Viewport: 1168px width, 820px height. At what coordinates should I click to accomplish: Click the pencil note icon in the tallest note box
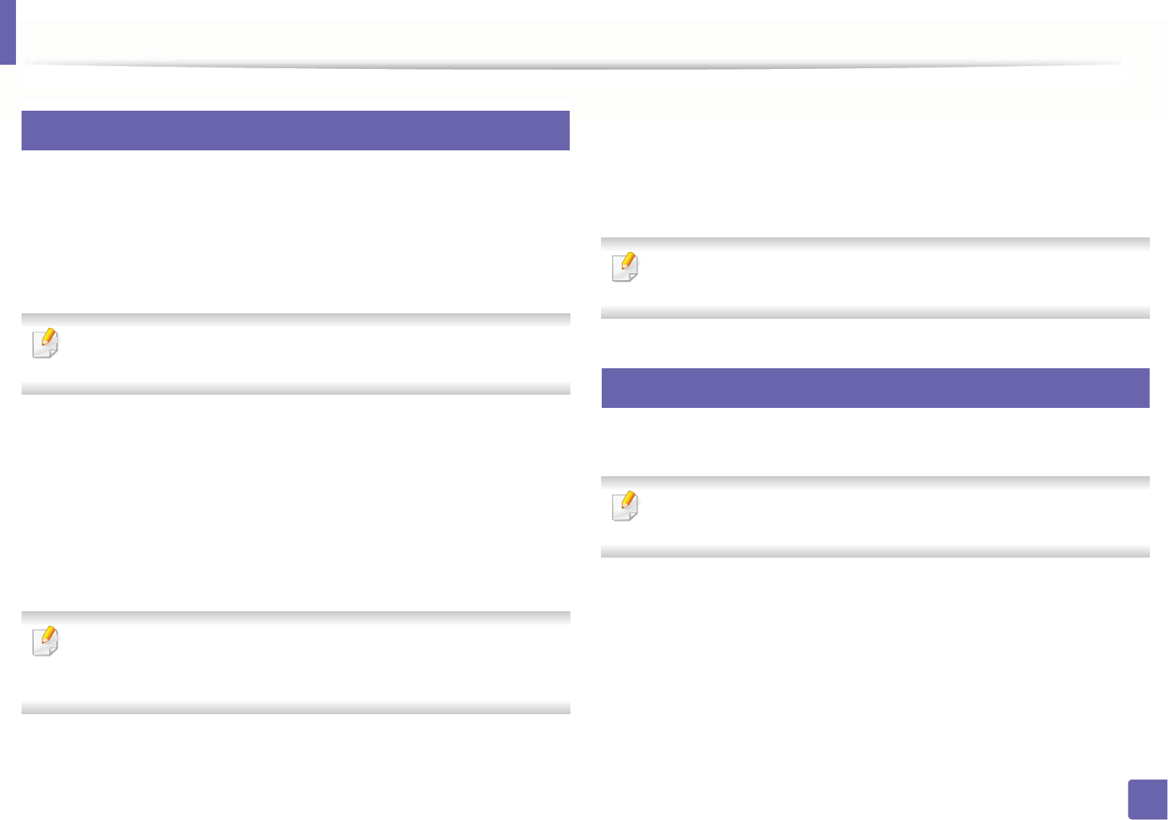click(46, 642)
